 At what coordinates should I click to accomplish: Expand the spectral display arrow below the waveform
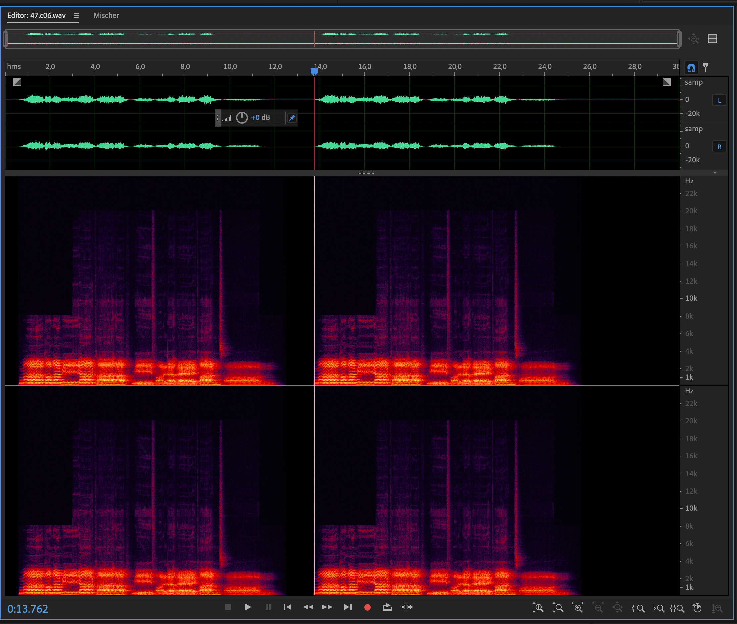point(715,173)
